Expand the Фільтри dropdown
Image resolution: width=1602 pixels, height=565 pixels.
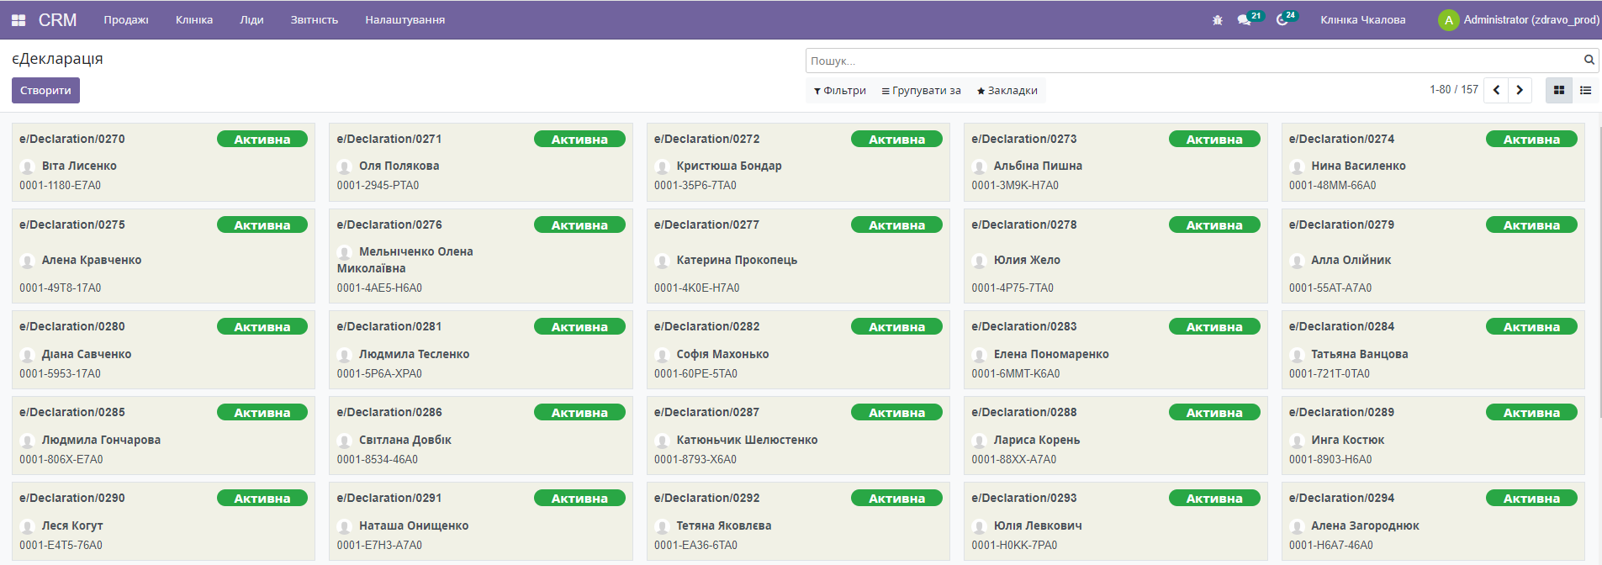[x=839, y=91]
